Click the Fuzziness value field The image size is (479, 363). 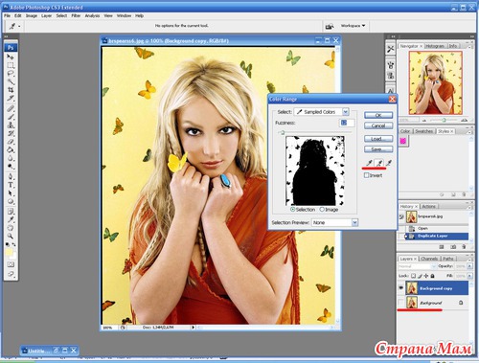coord(347,123)
